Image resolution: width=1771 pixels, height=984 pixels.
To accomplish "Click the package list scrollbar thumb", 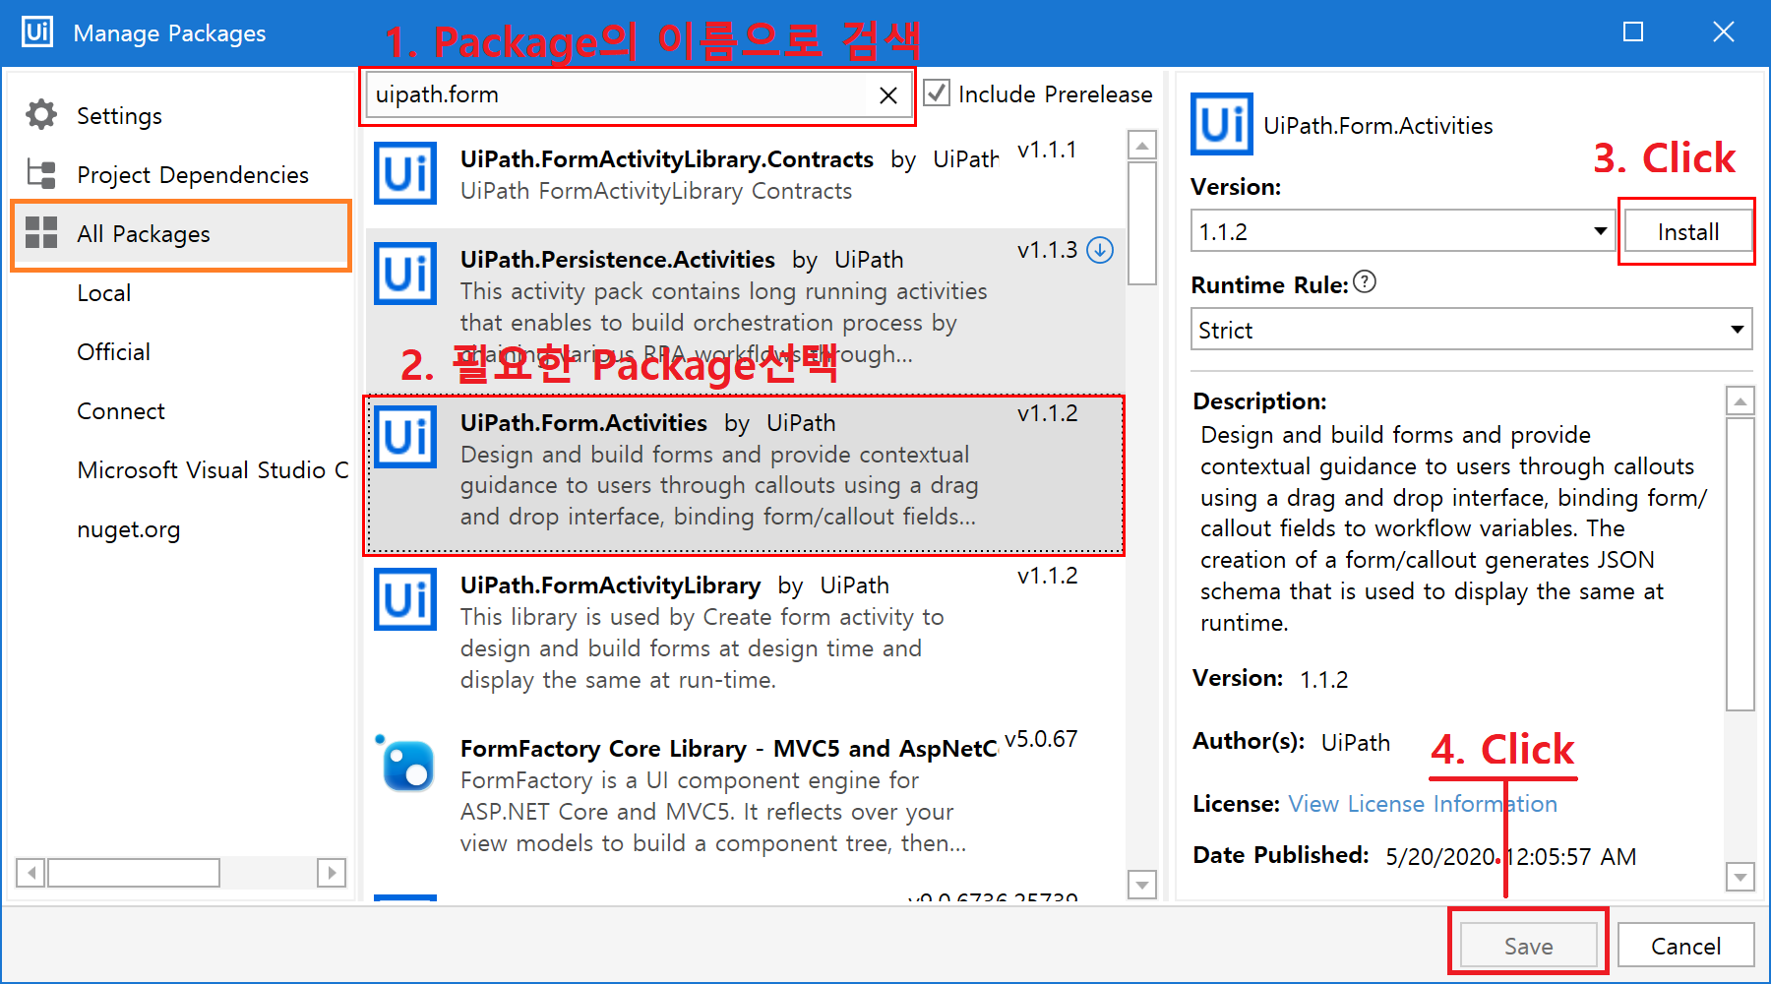I will coord(1141,223).
